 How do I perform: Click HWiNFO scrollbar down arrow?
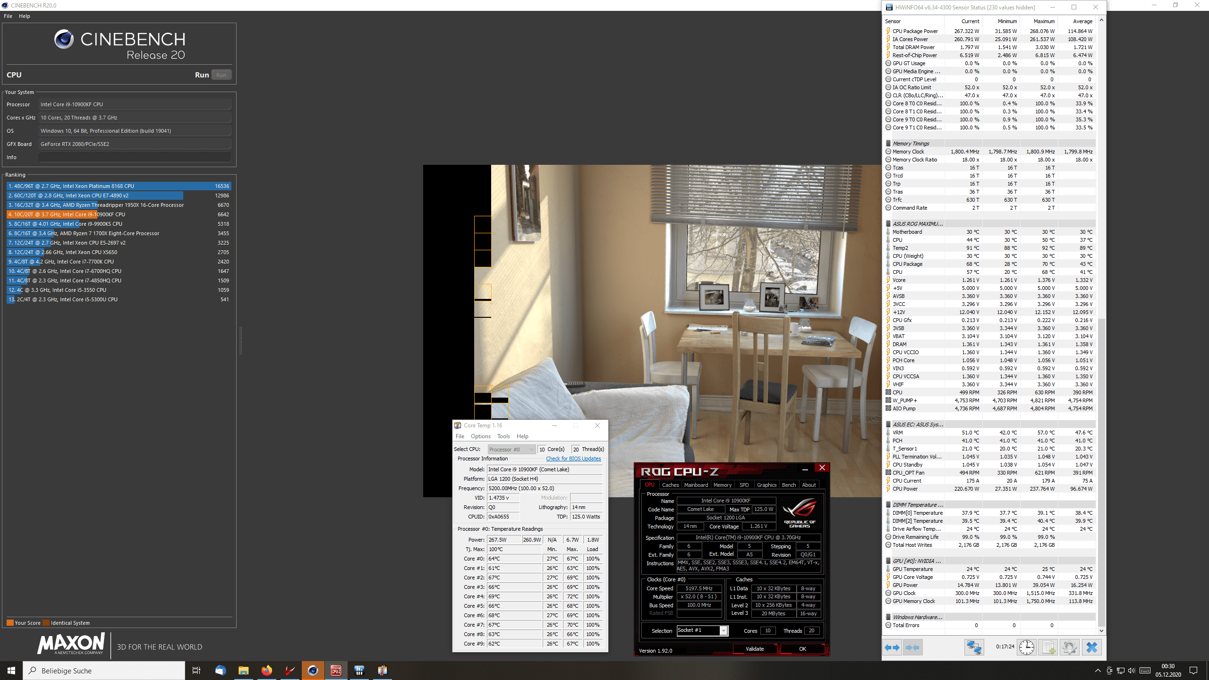coord(1101,631)
